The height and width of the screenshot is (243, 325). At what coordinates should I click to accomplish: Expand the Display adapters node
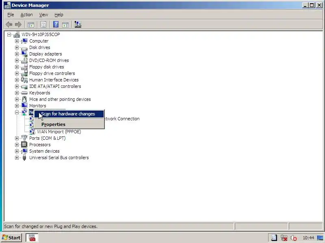tap(17, 54)
